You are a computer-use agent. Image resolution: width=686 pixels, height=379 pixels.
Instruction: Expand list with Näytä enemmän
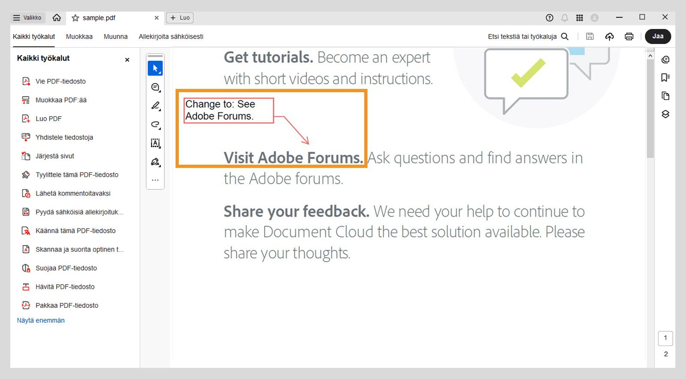pyautogui.click(x=41, y=320)
